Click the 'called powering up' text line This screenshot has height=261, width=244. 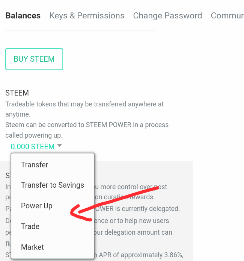pyautogui.click(x=34, y=135)
